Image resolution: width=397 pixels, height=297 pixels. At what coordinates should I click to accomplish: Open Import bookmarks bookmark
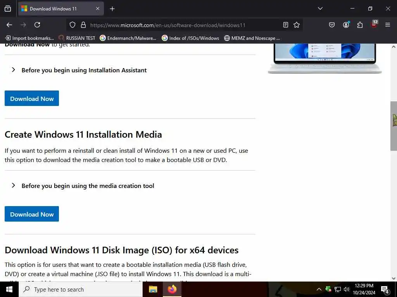(29, 38)
